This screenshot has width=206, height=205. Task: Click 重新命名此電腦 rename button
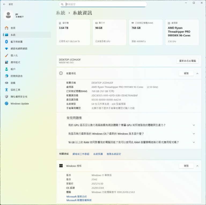187,61
